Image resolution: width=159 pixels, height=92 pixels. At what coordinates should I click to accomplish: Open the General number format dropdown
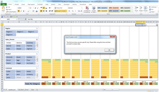pos(81,8)
